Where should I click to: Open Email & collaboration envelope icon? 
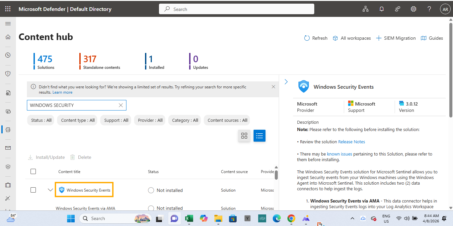tap(8, 148)
